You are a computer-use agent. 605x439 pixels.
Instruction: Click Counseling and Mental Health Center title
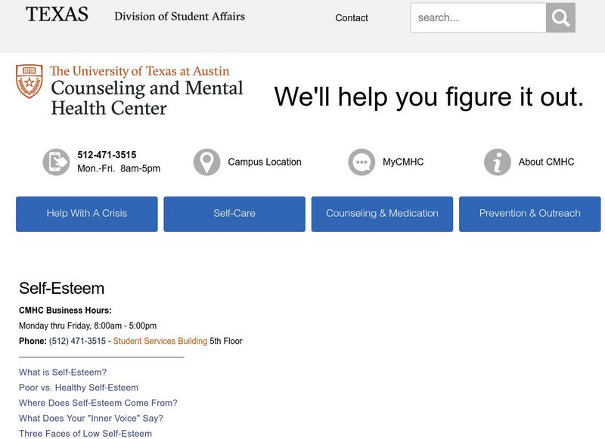pyautogui.click(x=147, y=98)
